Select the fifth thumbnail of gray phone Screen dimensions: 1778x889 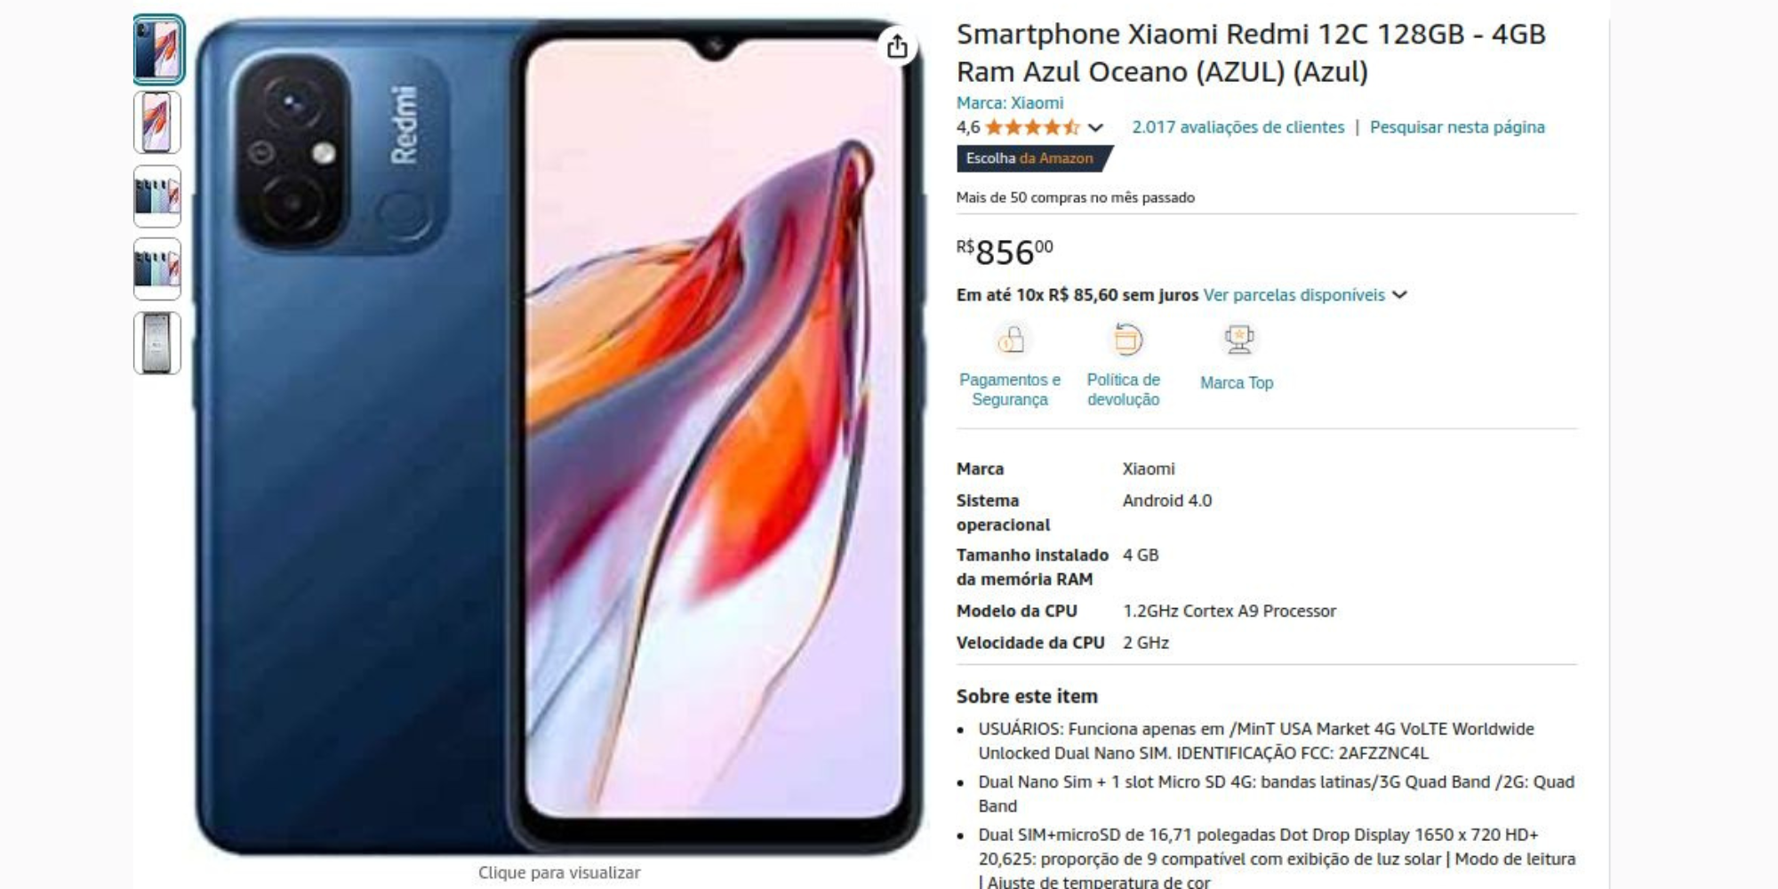pyautogui.click(x=158, y=343)
